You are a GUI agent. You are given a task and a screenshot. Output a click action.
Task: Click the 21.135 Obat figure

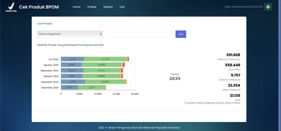pyautogui.click(x=235, y=96)
